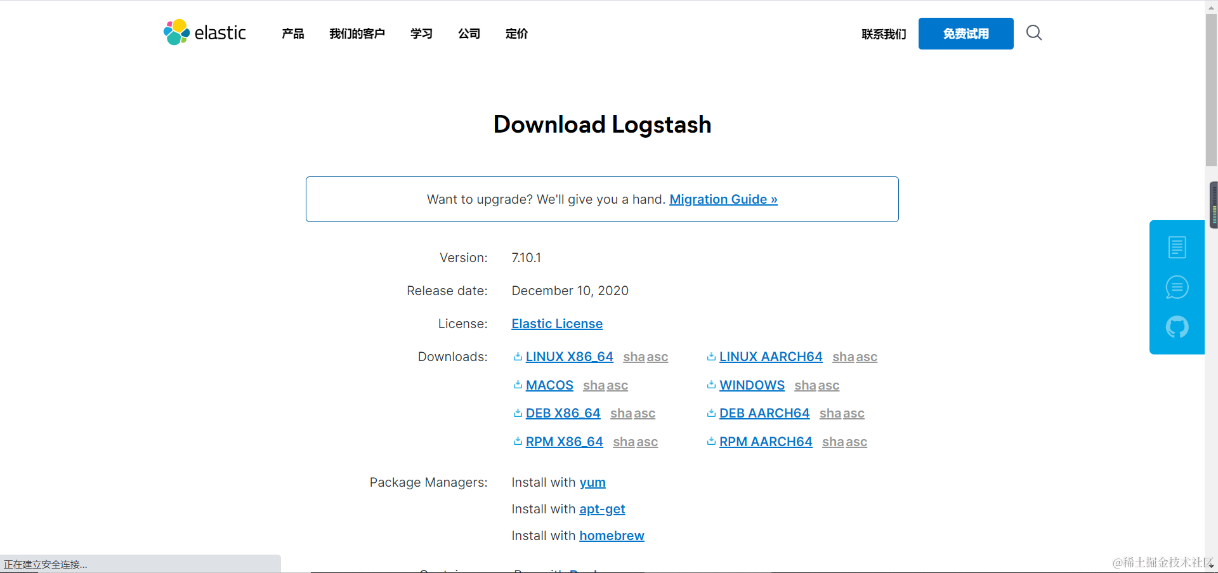Open the 学习 menu
Image resolution: width=1218 pixels, height=573 pixels.
coord(421,34)
